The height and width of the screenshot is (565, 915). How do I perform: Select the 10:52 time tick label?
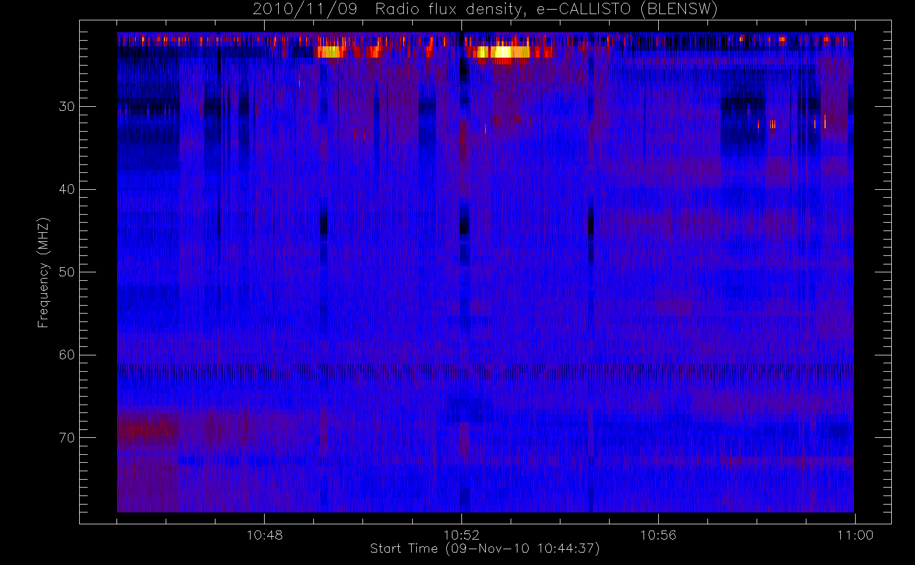point(461,534)
